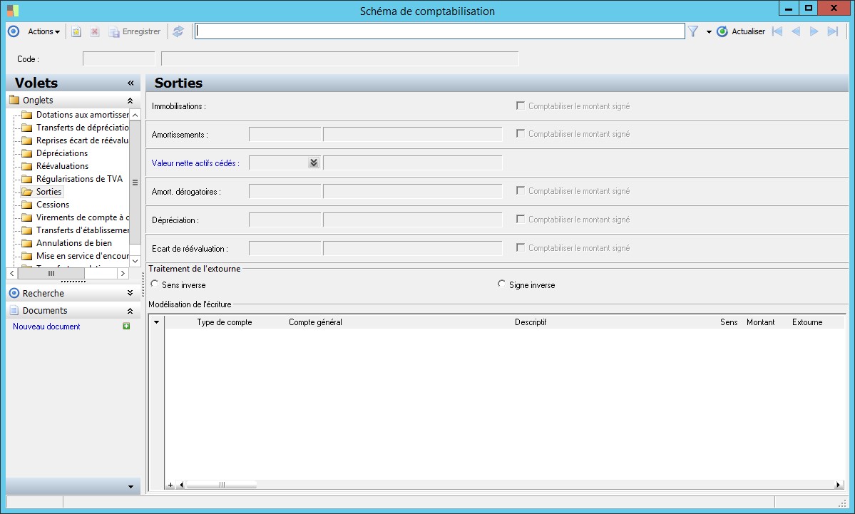Select the Signe inverse radio button
This screenshot has height=514, width=855.
click(x=501, y=284)
